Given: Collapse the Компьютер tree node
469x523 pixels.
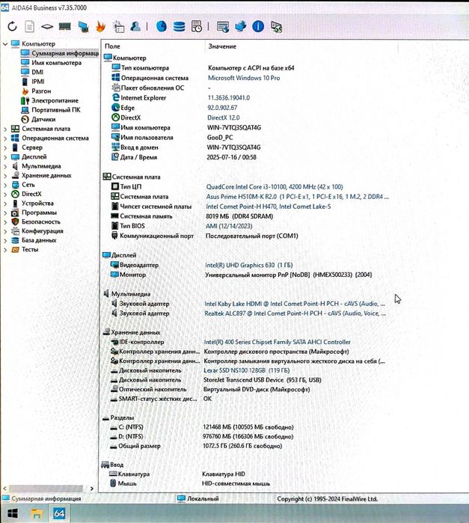Looking at the screenshot, I should click(5, 43).
